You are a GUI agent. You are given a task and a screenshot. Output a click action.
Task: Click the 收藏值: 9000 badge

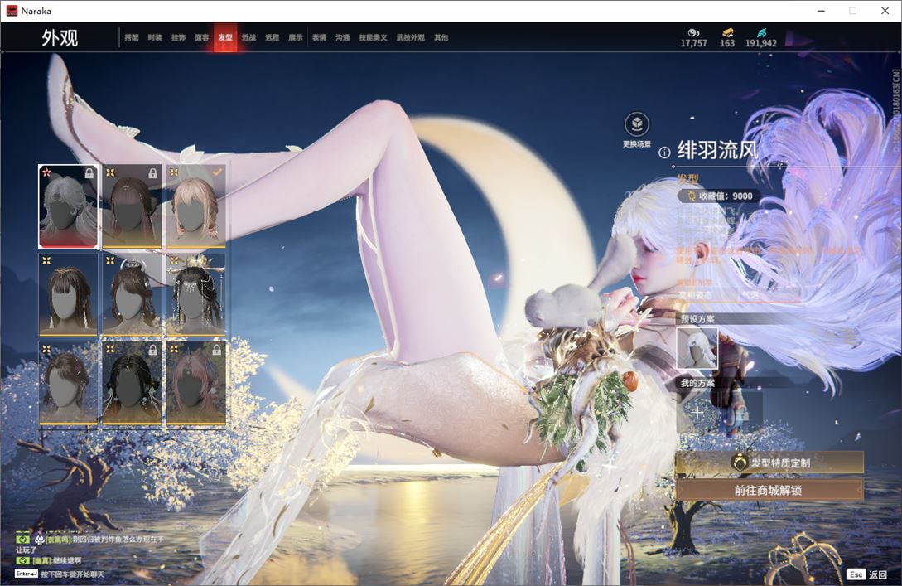click(x=721, y=196)
